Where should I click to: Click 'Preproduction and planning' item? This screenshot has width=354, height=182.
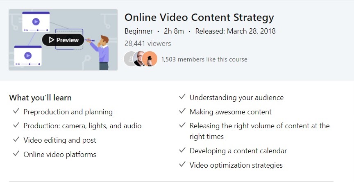(68, 112)
